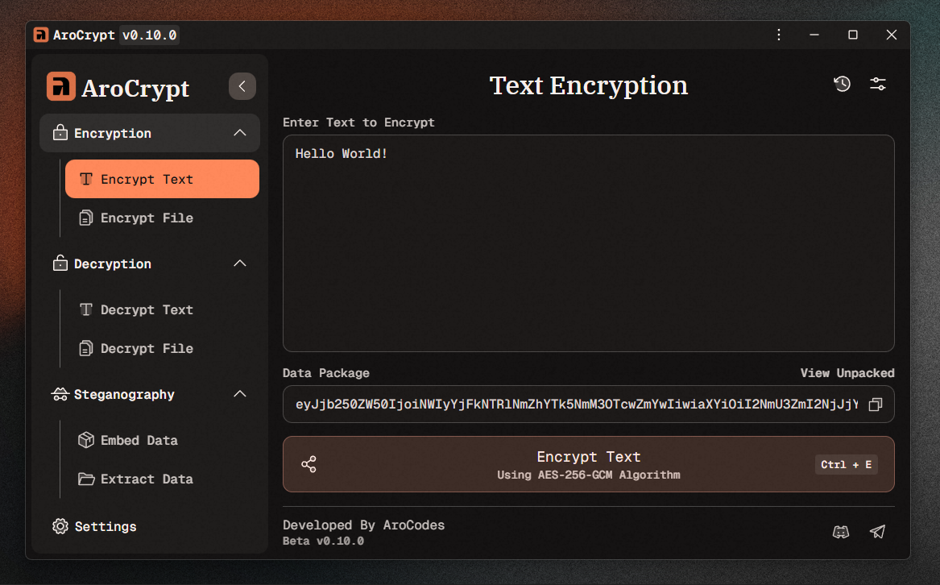The width and height of the screenshot is (940, 585).
Task: Click the Encryption section header
Action: pos(150,133)
